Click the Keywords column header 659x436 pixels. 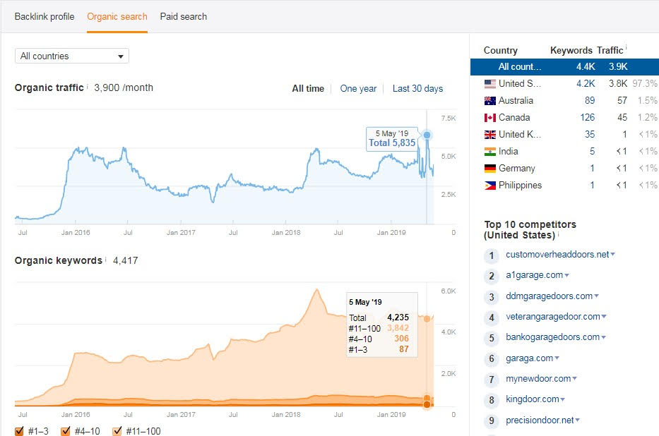pos(571,50)
